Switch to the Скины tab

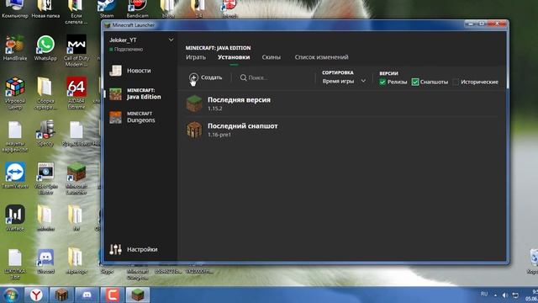(271, 57)
